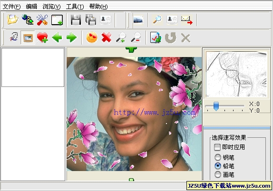This screenshot has width=273, height=191.
Task: Click the single floppy disk save icon
Action: tap(76, 20)
